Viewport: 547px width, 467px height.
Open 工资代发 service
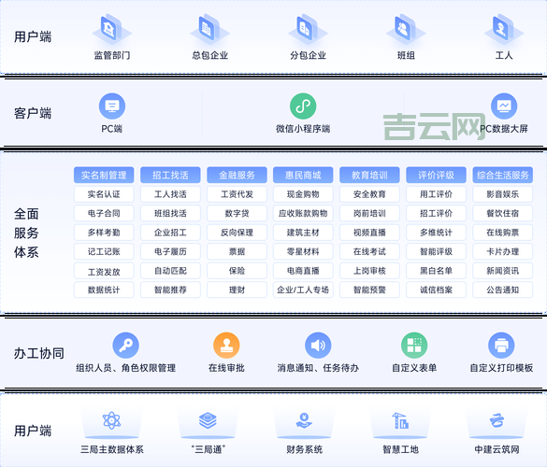[237, 194]
